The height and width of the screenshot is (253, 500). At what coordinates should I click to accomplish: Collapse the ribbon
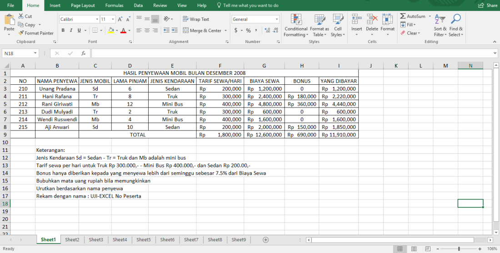(x=495, y=42)
